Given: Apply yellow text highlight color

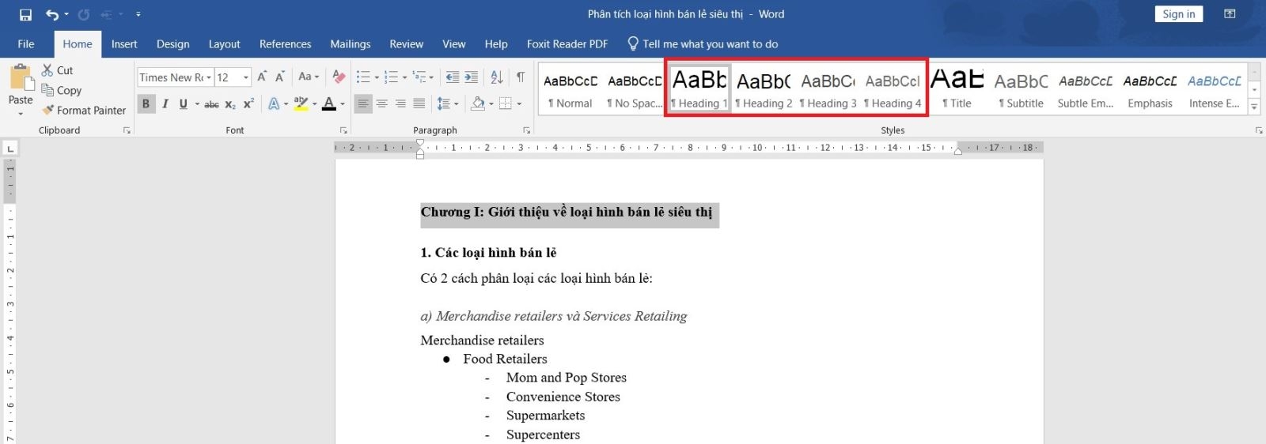Looking at the screenshot, I should 301,103.
